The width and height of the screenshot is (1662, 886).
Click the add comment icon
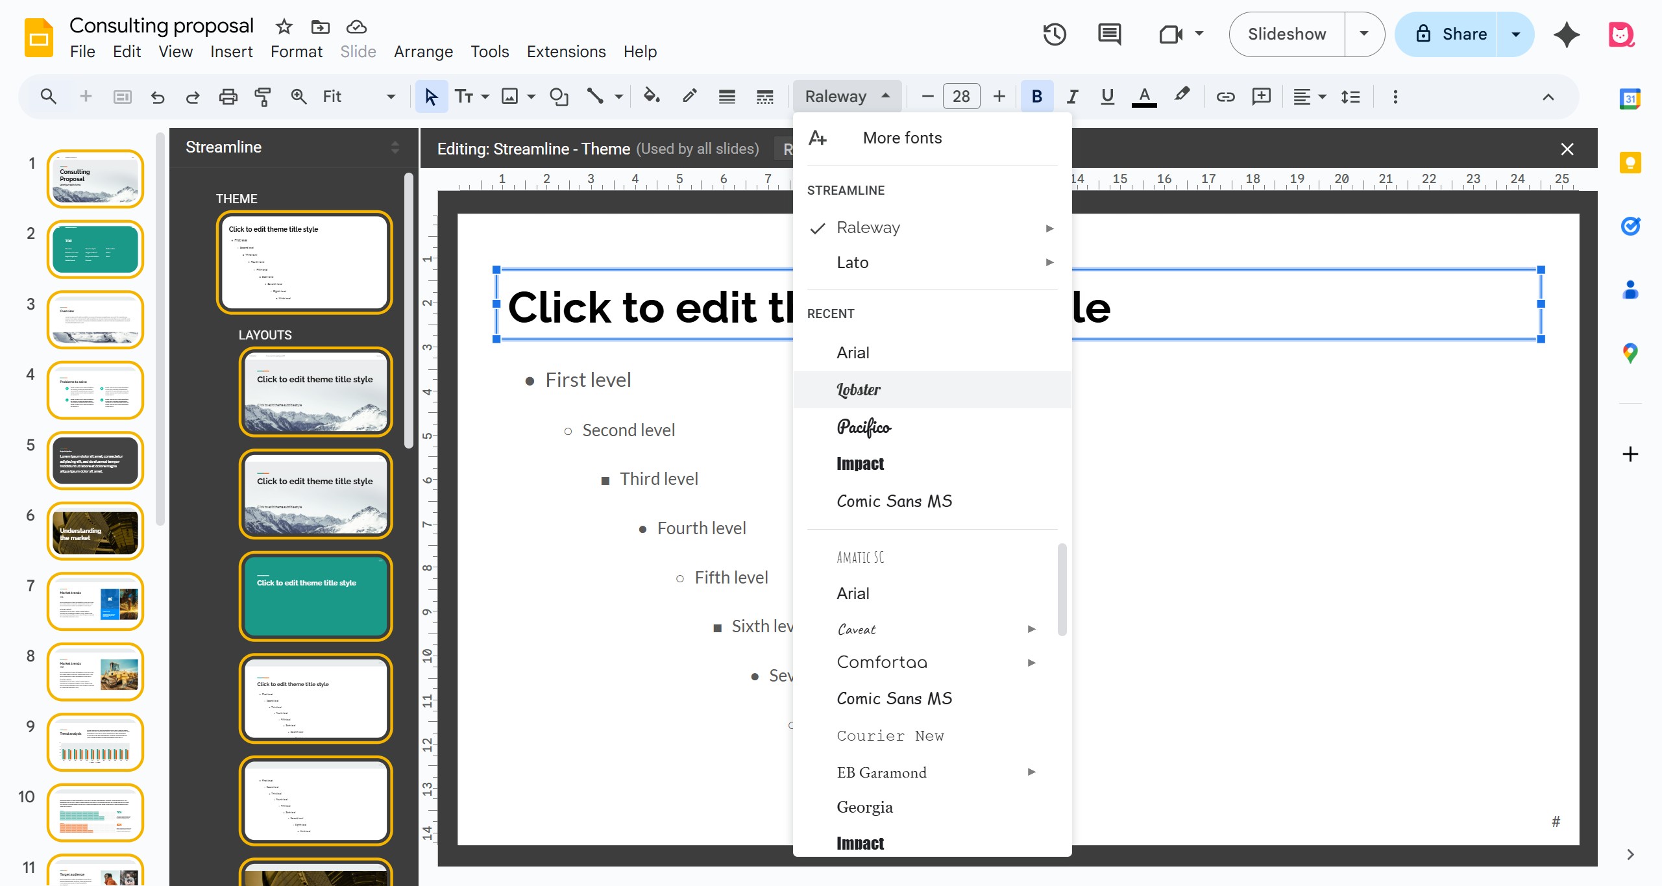click(1261, 97)
